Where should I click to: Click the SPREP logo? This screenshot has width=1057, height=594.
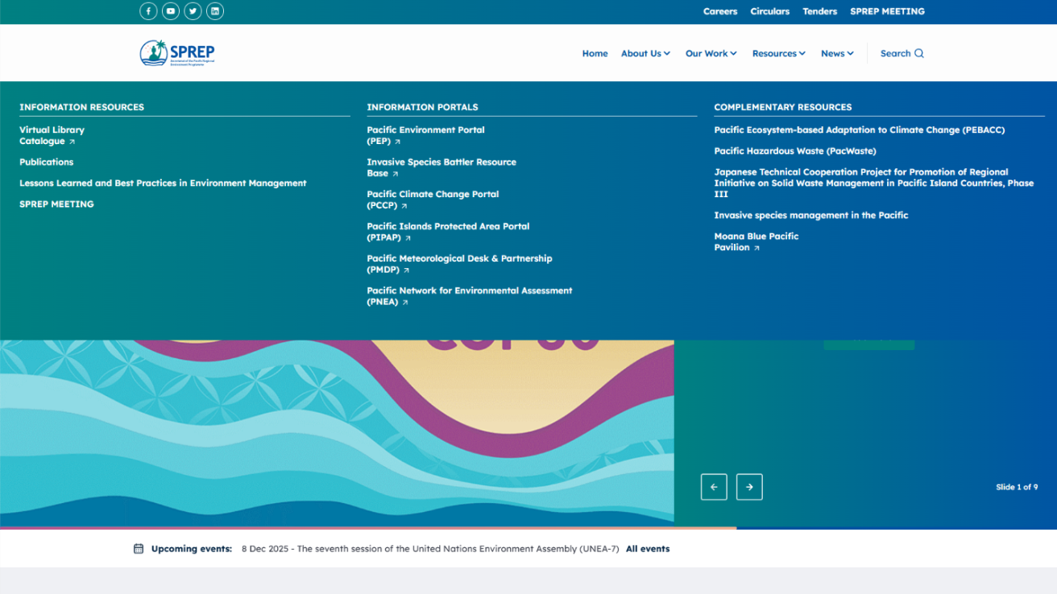177,53
